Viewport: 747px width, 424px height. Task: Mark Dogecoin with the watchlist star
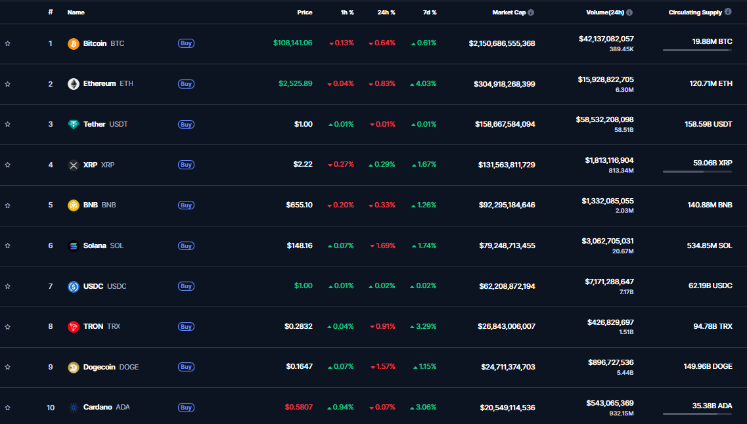(8, 368)
